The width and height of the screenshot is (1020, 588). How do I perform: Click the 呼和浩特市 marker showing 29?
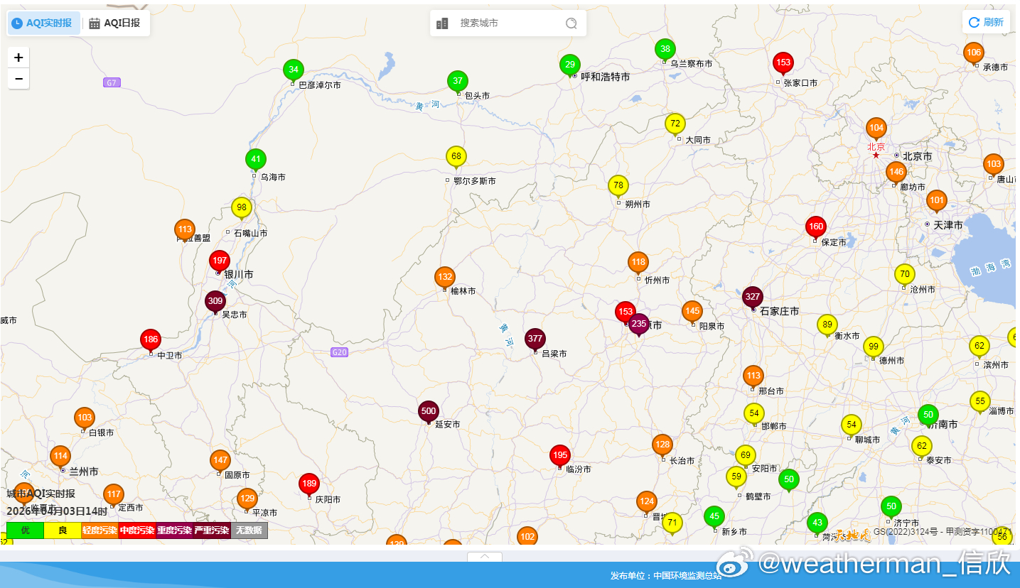pos(570,65)
